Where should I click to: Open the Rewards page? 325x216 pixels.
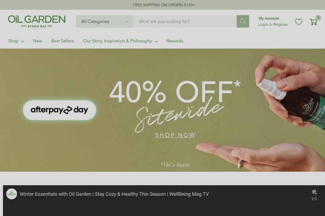coord(175,41)
